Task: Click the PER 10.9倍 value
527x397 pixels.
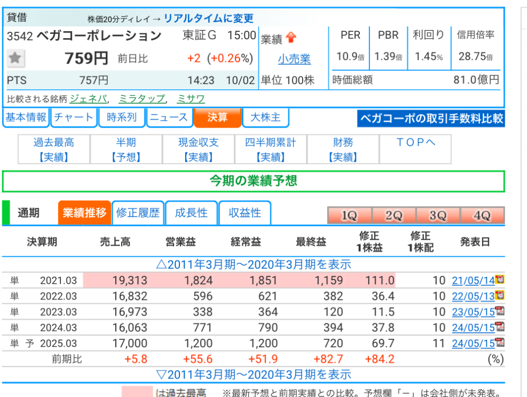Action: (x=351, y=56)
